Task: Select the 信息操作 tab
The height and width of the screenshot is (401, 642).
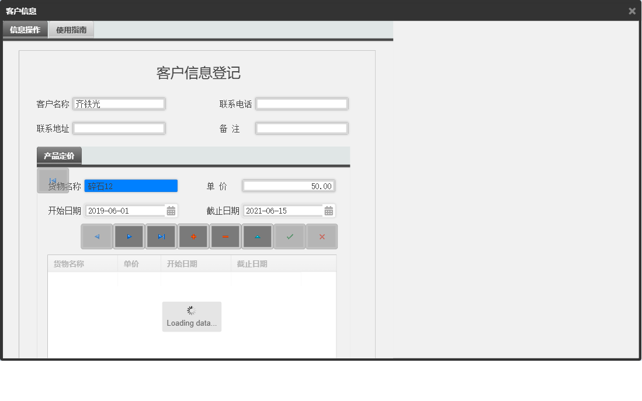Action: 25,29
